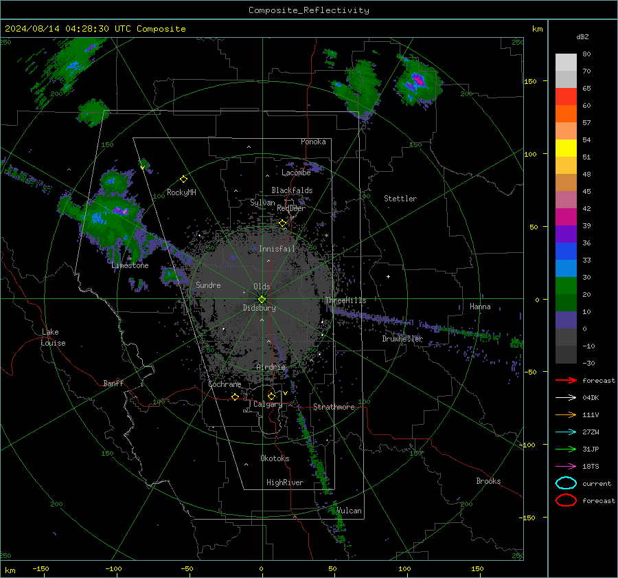Click the Banff city label
Image resolution: width=618 pixels, height=578 pixels.
pos(113,383)
